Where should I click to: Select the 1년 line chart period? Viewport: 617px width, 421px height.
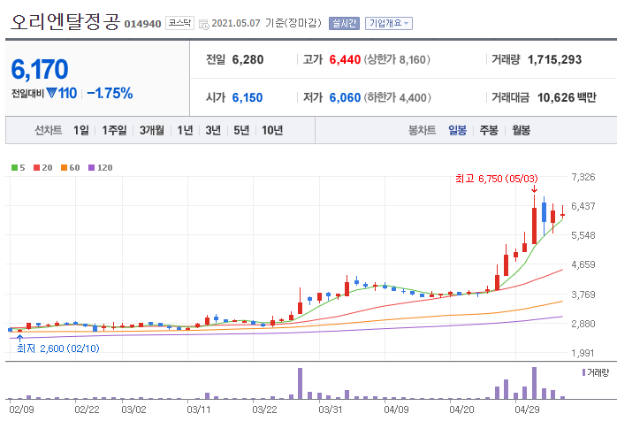[x=185, y=130]
